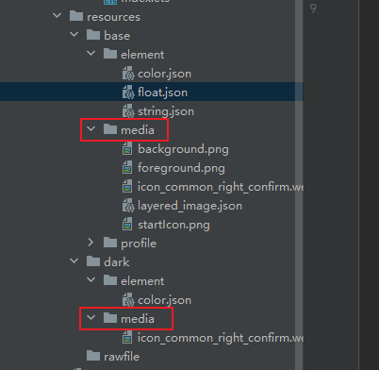The width and height of the screenshot is (379, 370).
Task: Select the string.json file
Action: [166, 111]
